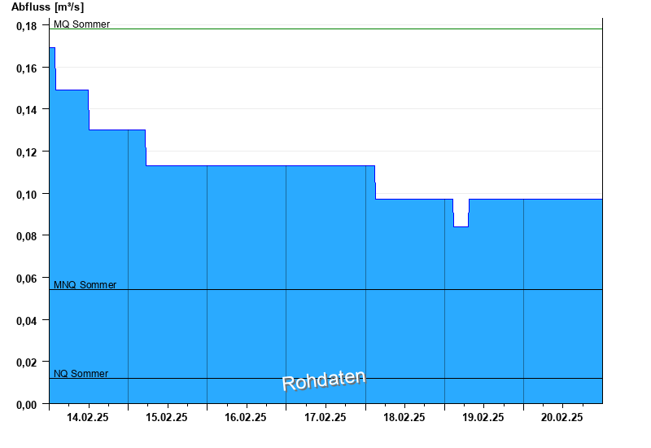Click the 17.02.25 date label
This screenshot has height=448, width=651.
pyautogui.click(x=325, y=417)
